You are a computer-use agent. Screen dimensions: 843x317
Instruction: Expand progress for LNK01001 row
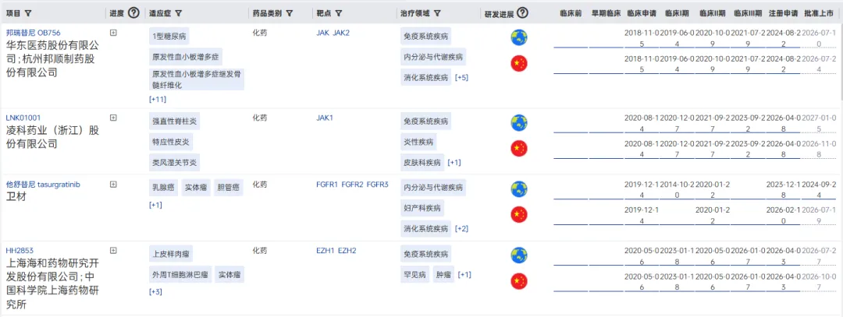tap(113, 118)
